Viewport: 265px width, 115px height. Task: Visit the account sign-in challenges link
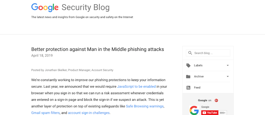tap(89, 113)
